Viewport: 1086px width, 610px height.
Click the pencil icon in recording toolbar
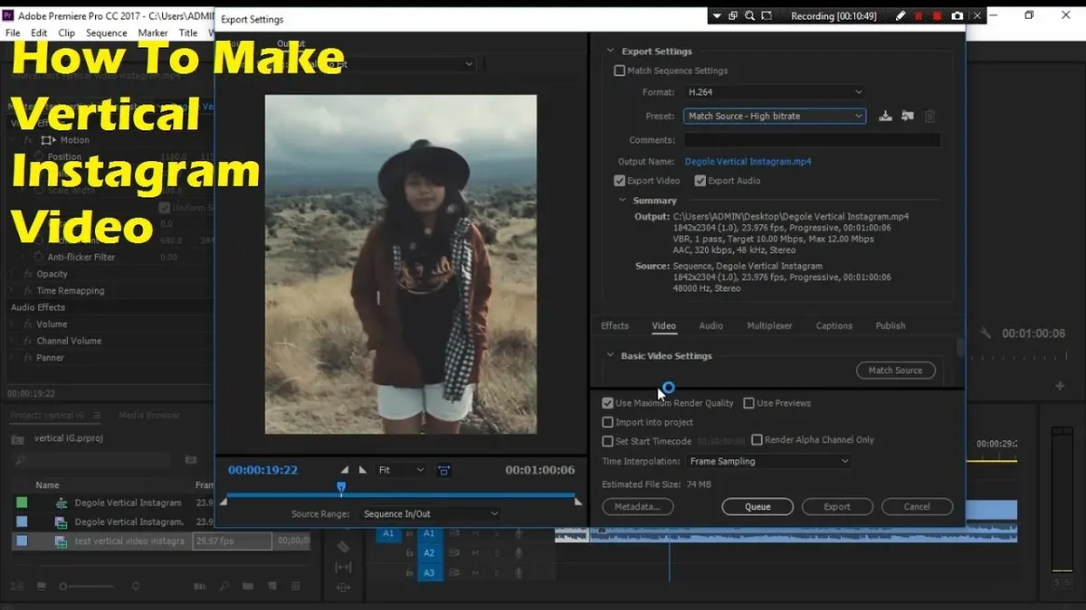tap(900, 16)
